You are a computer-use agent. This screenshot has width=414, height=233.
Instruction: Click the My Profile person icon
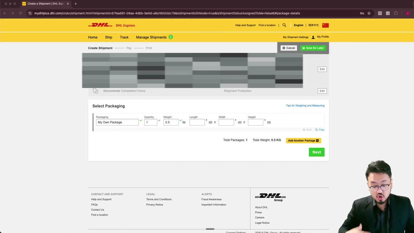313,37
